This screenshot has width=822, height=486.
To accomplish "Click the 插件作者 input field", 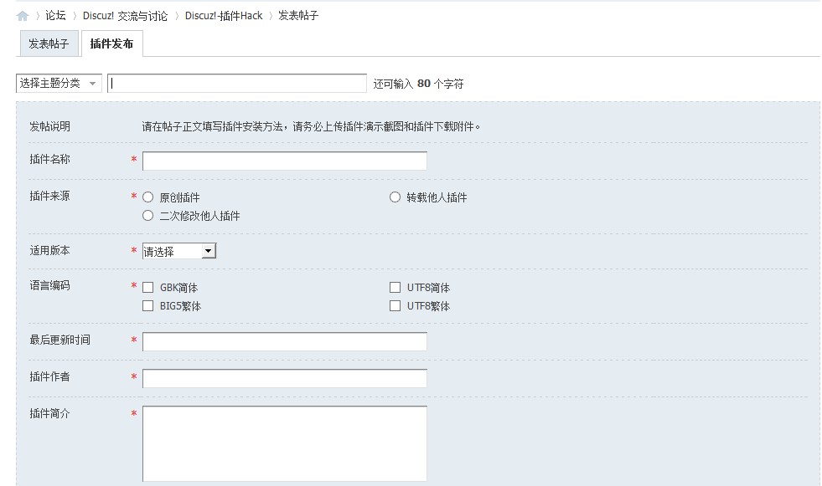I will 283,377.
